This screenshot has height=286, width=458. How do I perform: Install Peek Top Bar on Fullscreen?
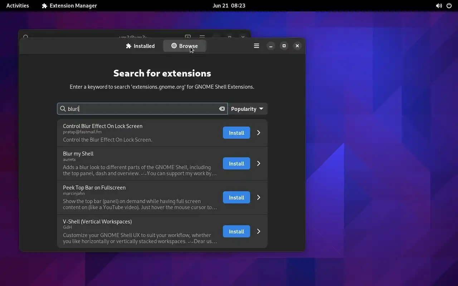coord(237,197)
